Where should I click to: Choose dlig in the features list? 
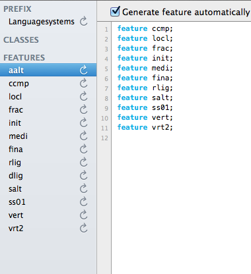pos(16,176)
